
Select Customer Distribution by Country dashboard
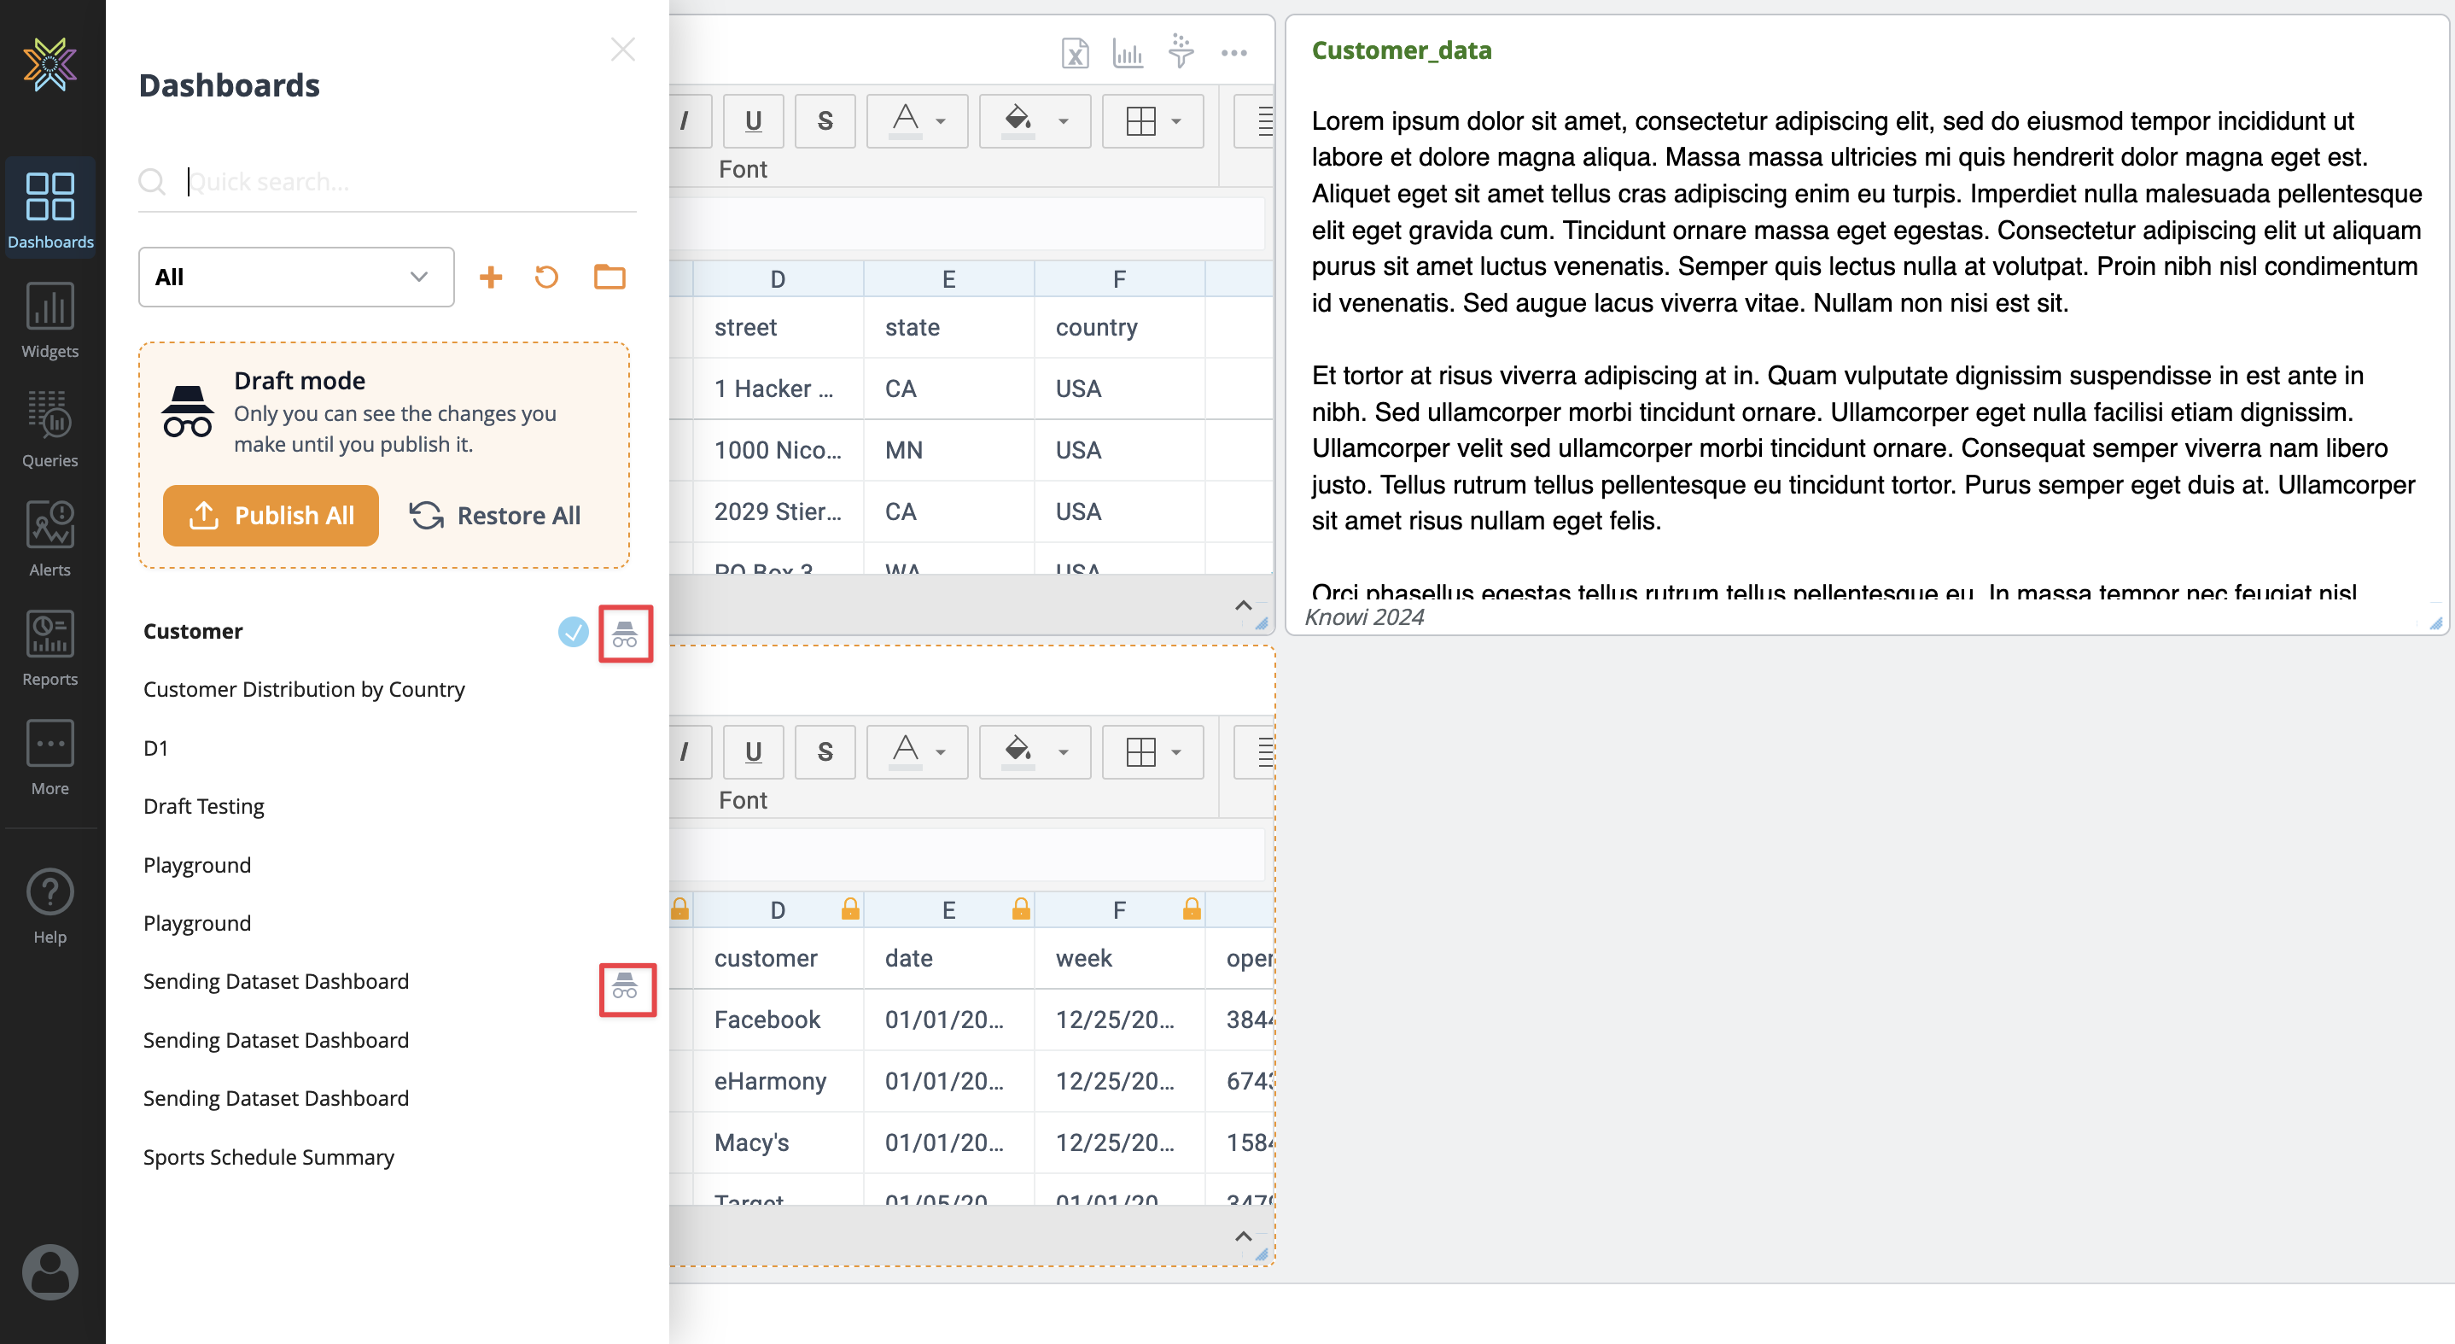(x=304, y=689)
